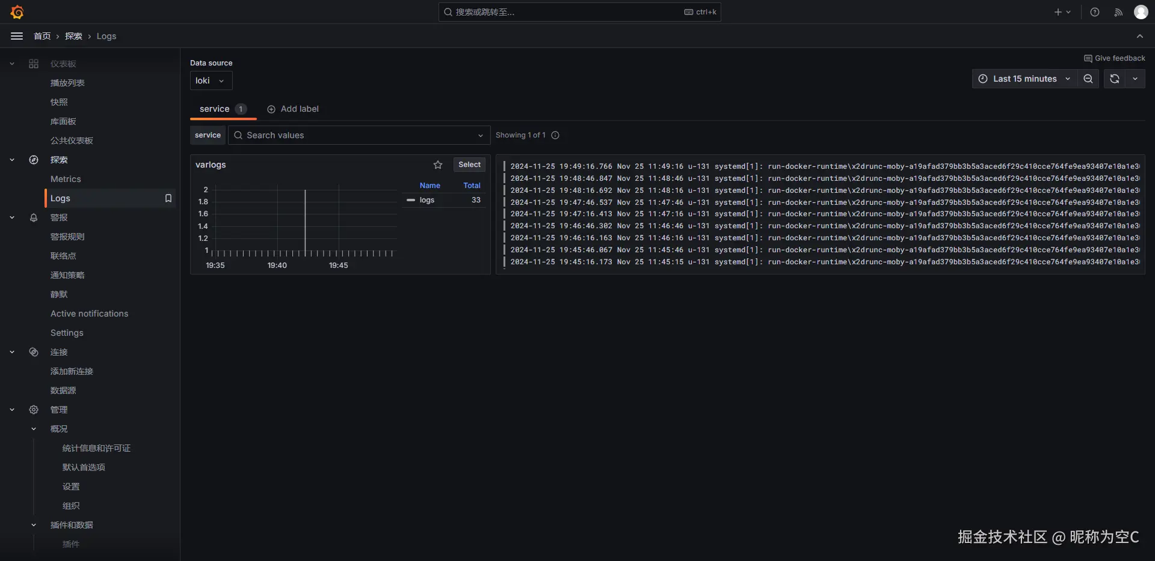
Task: Open 联络点 in the sidebar
Action: 63,256
